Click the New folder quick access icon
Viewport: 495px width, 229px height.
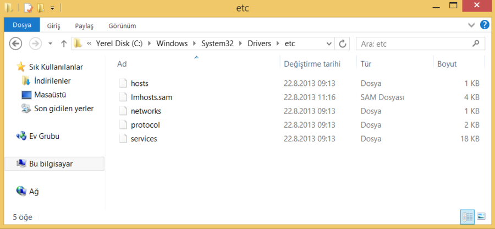click(41, 8)
